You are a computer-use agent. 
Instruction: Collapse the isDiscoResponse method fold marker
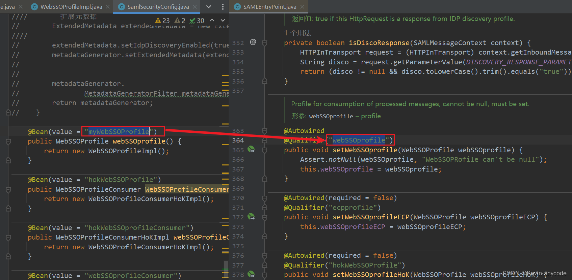pos(265,43)
